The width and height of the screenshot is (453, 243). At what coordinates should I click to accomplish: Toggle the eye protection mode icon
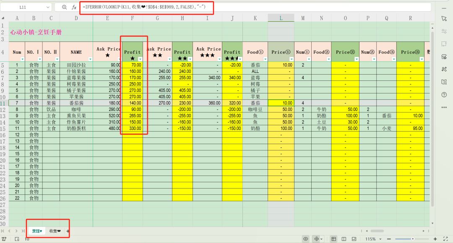click(306, 239)
